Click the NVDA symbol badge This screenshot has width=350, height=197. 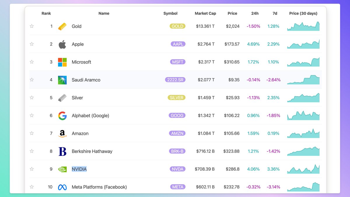[x=178, y=169]
